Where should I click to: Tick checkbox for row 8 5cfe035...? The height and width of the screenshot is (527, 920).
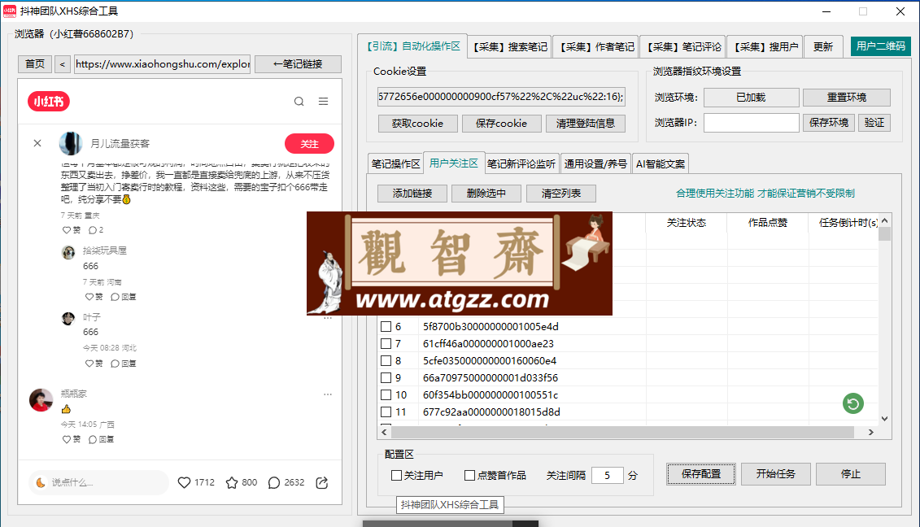coord(386,360)
